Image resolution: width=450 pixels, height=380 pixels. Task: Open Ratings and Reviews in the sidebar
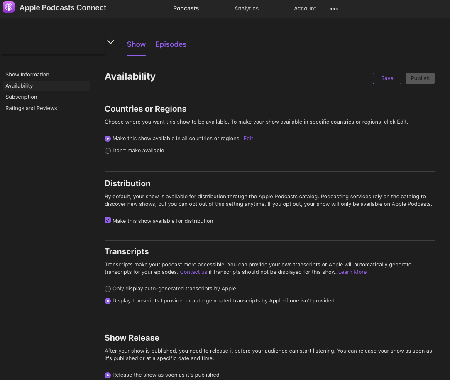(31, 108)
